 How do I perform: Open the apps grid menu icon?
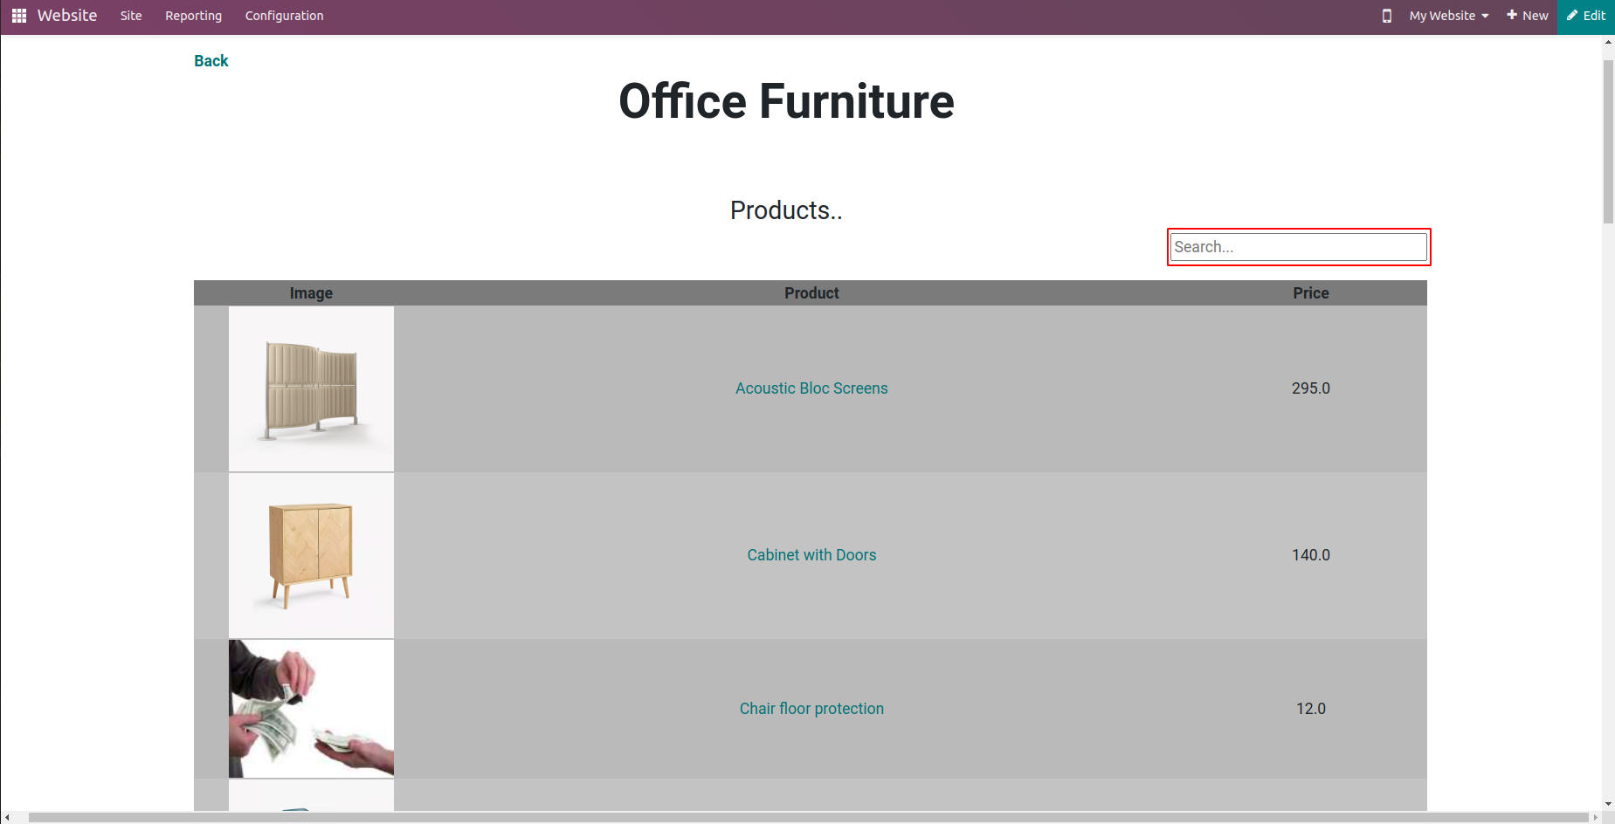pyautogui.click(x=19, y=16)
